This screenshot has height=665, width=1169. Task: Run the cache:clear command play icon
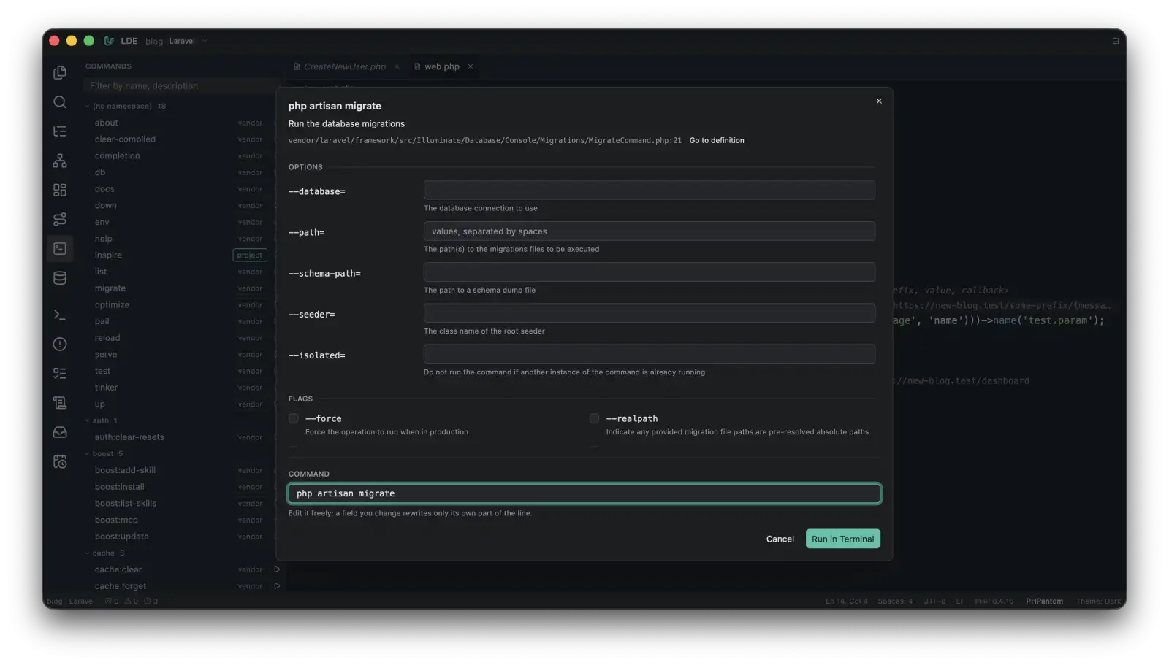[x=277, y=569]
